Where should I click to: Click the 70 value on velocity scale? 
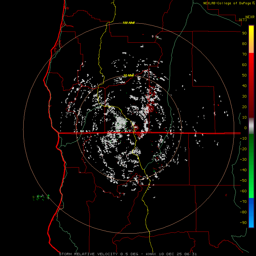[x=244, y=54]
